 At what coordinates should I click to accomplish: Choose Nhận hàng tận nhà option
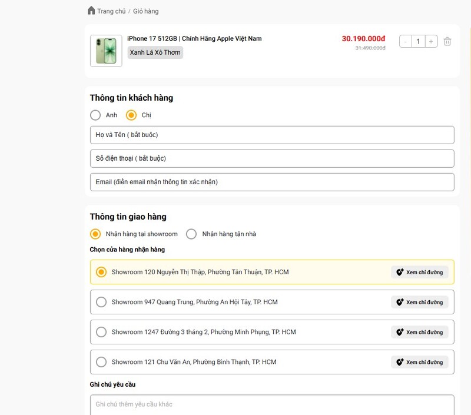(x=191, y=234)
